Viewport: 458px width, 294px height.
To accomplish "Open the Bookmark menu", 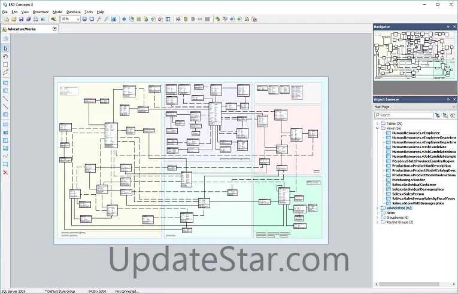I will coord(41,12).
